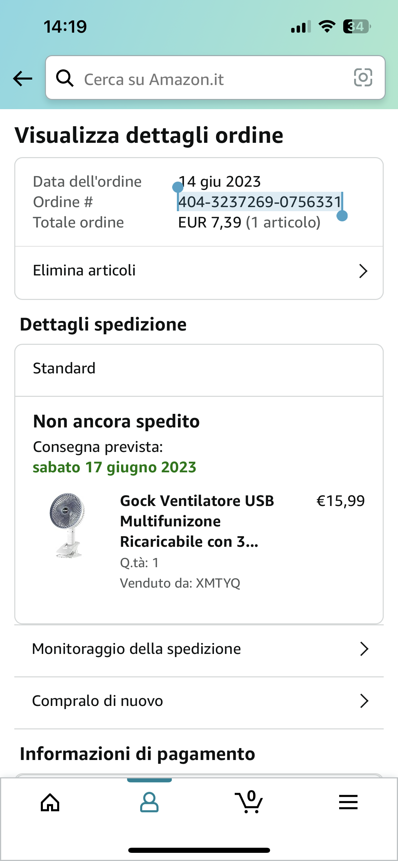Expand the Elimina articoli chevron
The image size is (398, 861).
[x=363, y=271]
